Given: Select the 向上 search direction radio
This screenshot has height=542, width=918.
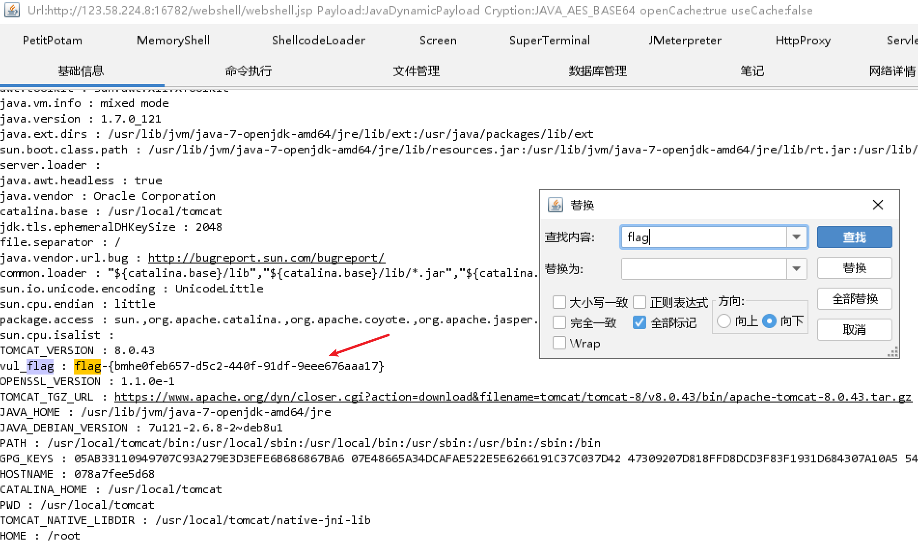Looking at the screenshot, I should 724,321.
